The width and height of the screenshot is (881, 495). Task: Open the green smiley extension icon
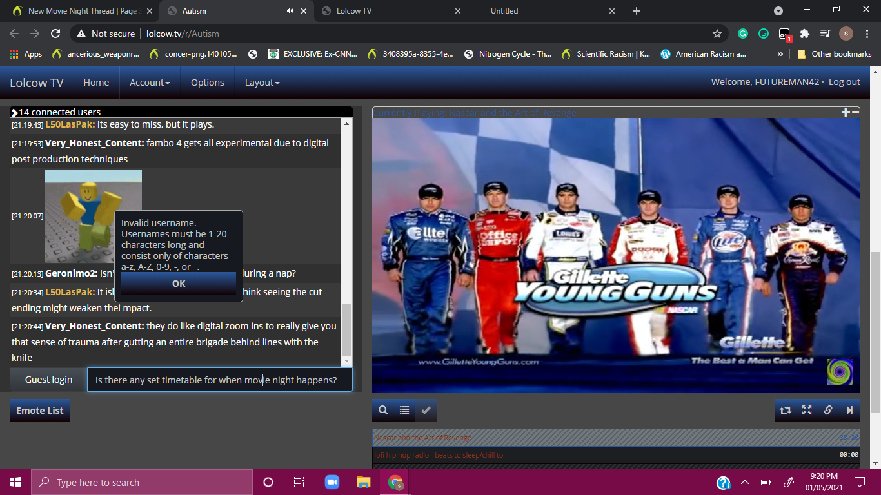coord(764,34)
